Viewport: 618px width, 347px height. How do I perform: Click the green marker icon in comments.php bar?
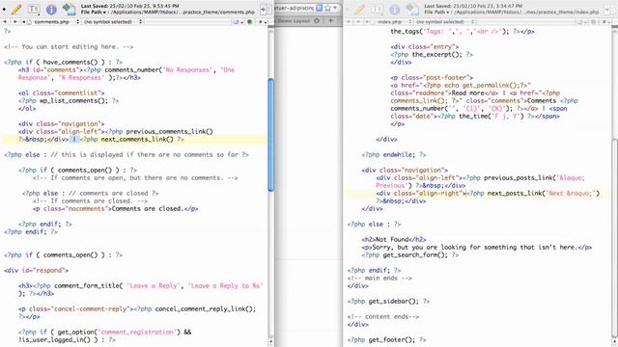click(x=250, y=22)
